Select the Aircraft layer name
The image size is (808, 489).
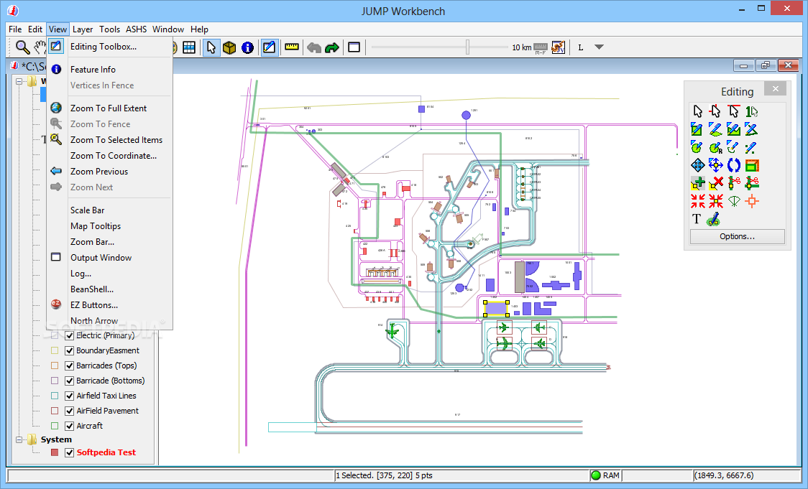click(x=90, y=426)
